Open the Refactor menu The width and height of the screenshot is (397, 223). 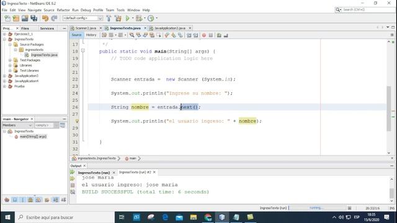63,10
